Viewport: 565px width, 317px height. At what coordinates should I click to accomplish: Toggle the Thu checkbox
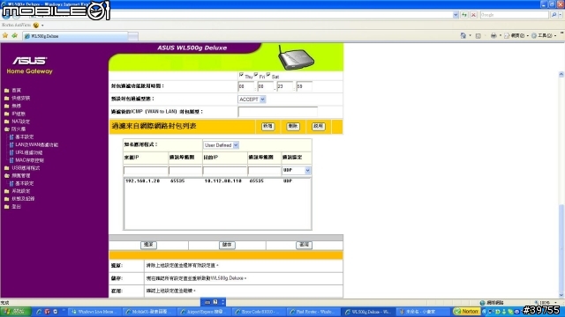[x=241, y=75]
